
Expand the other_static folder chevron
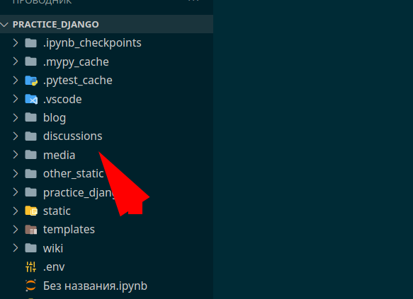16,173
